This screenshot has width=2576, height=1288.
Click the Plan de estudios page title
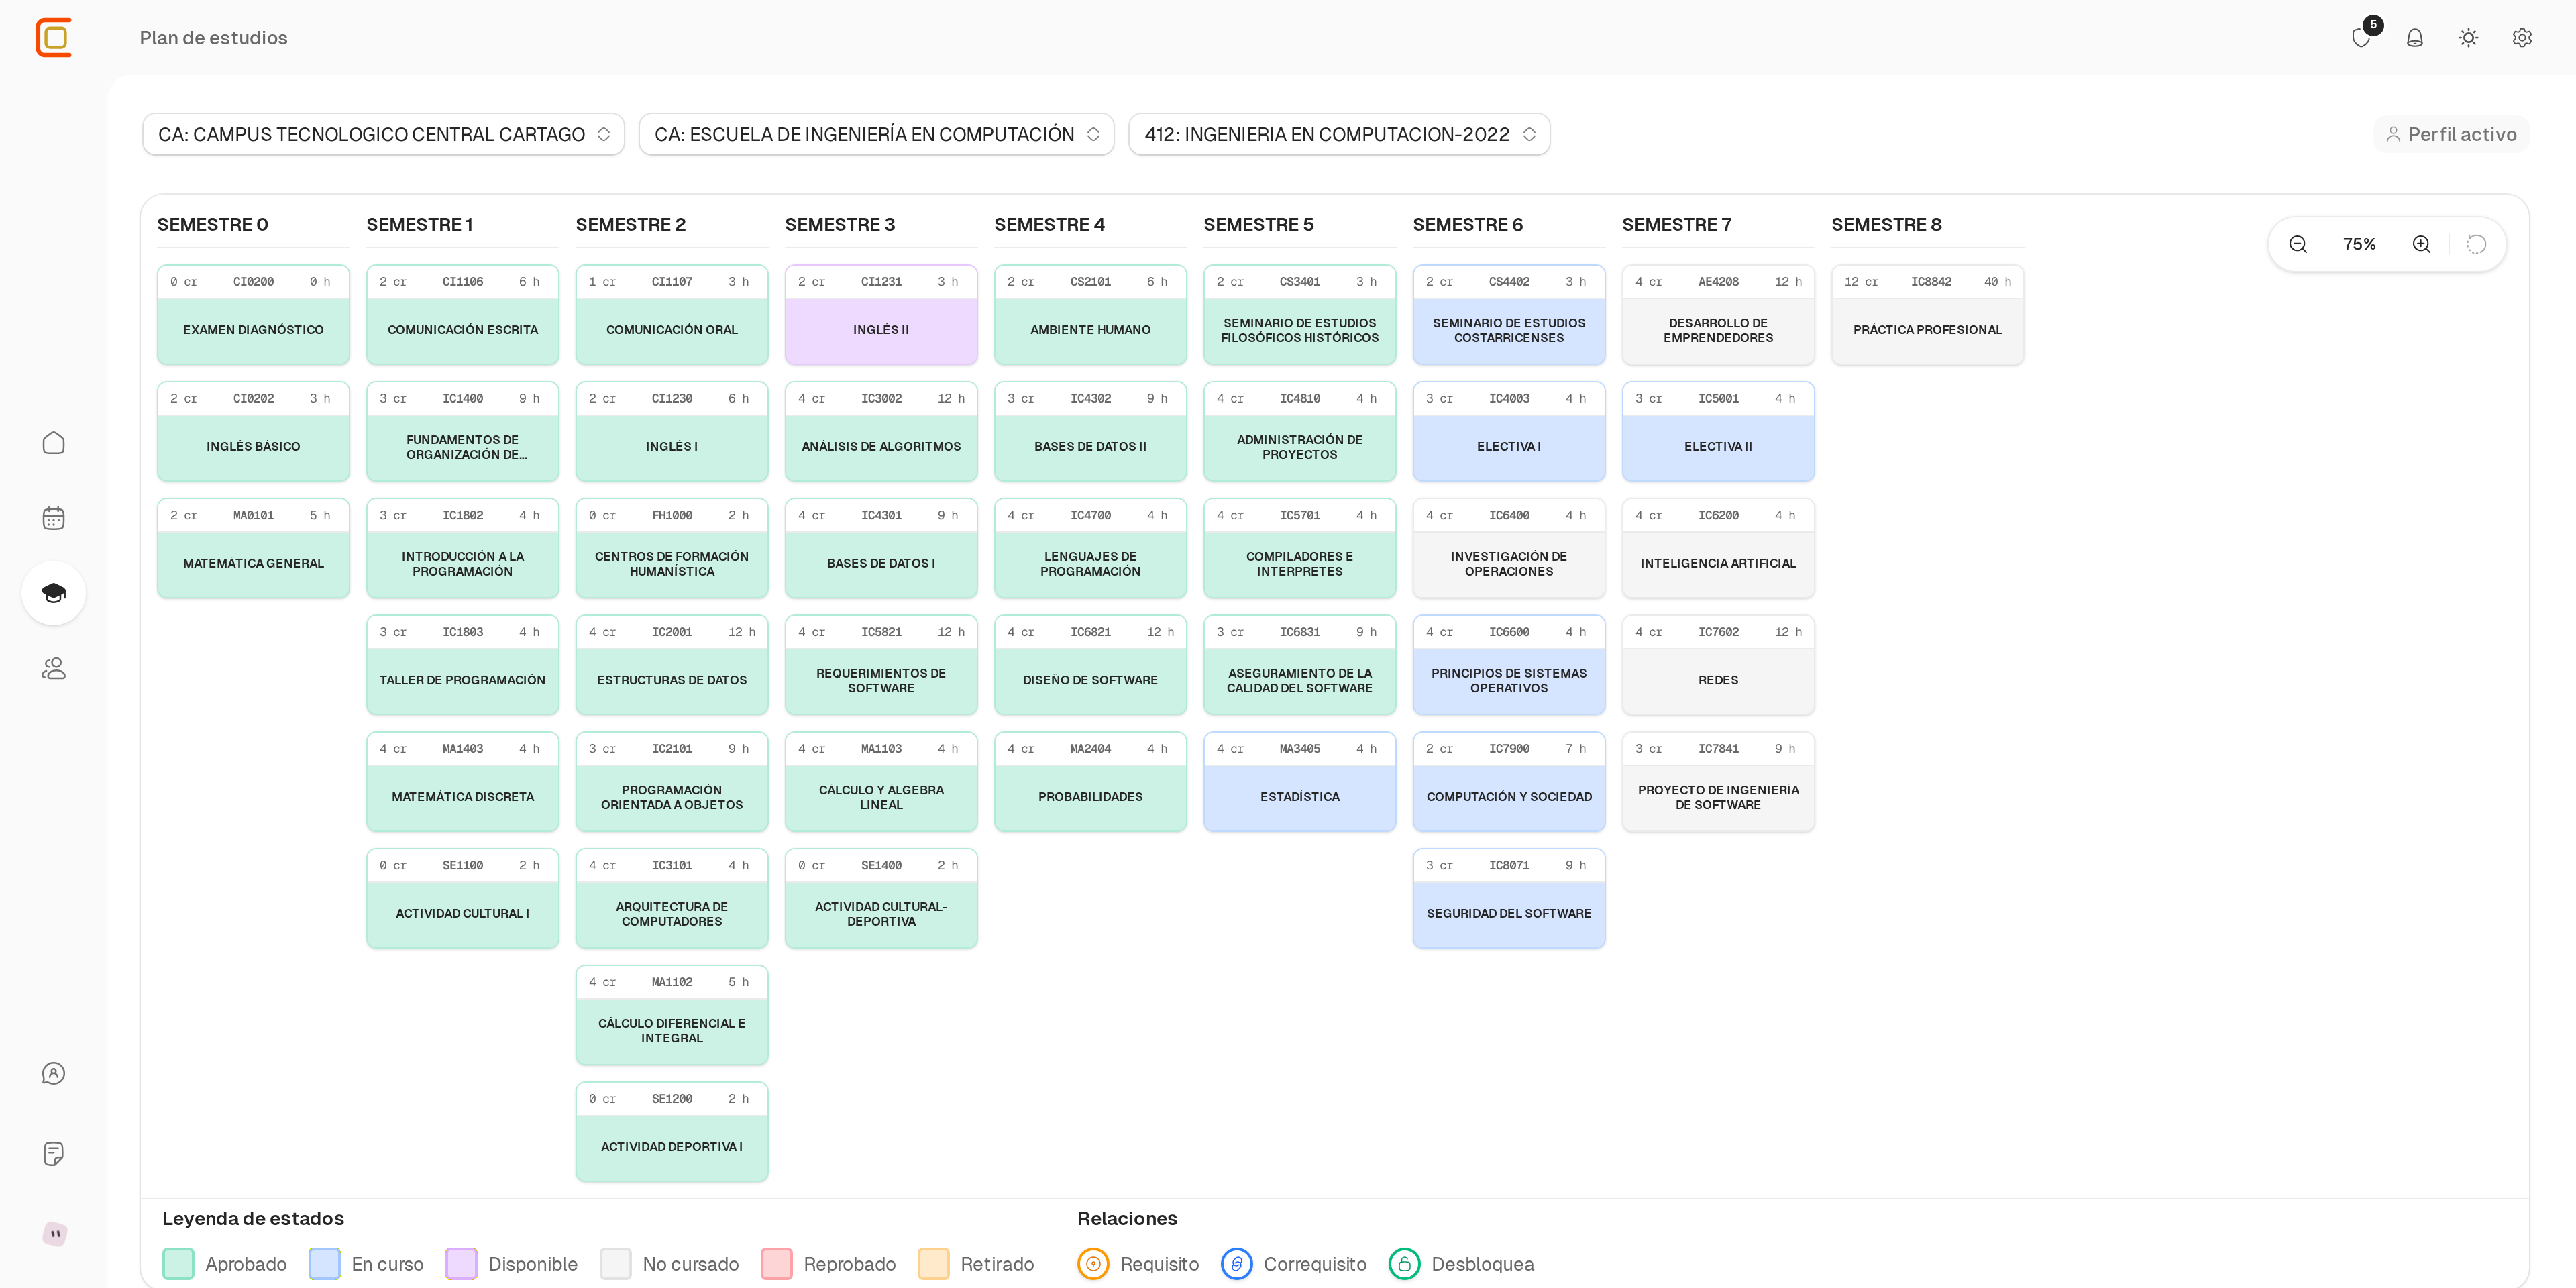[213, 38]
